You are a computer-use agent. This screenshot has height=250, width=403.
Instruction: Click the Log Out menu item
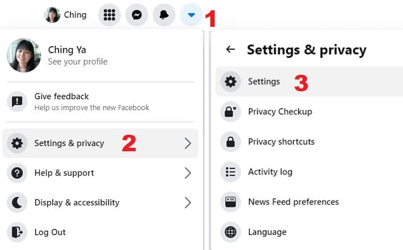100,232
